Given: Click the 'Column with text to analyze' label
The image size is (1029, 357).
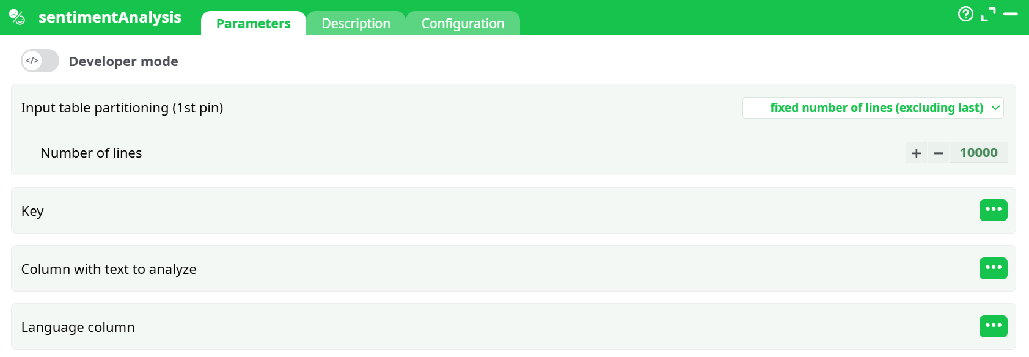Looking at the screenshot, I should (109, 269).
